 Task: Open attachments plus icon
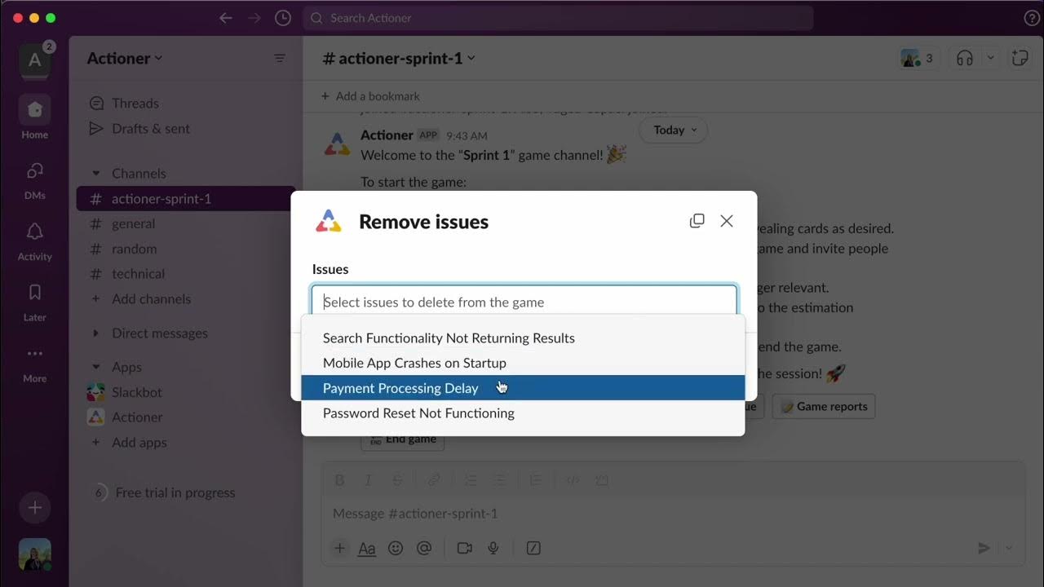(x=339, y=549)
